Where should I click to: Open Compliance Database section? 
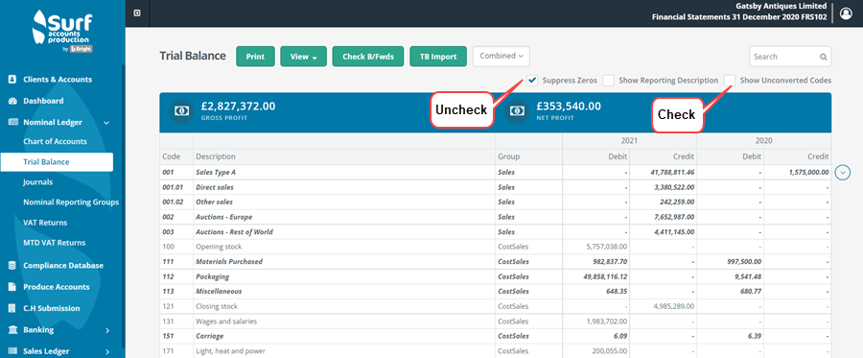[63, 266]
